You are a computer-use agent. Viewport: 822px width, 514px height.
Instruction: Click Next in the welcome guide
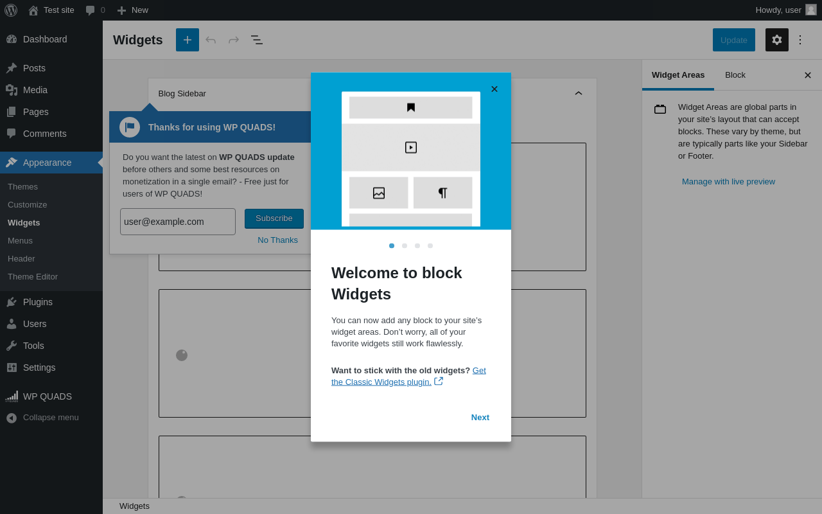click(480, 418)
